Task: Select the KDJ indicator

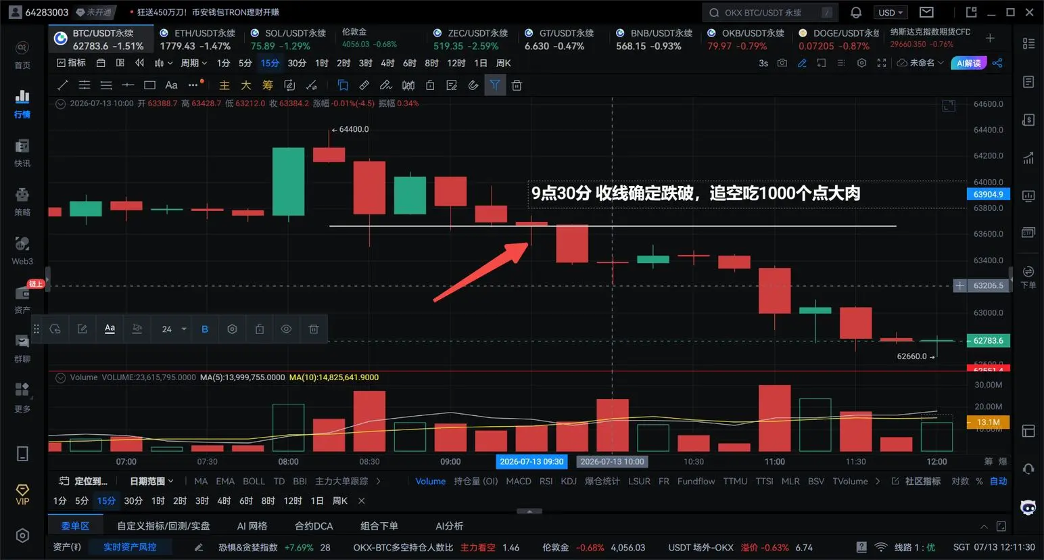Action: tap(569, 482)
